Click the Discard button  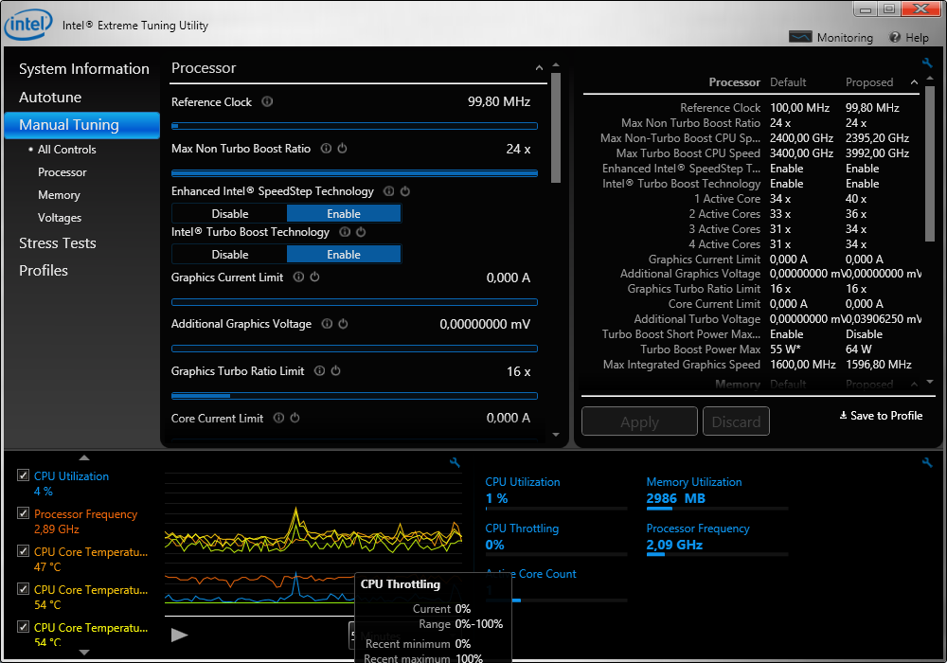tap(736, 421)
